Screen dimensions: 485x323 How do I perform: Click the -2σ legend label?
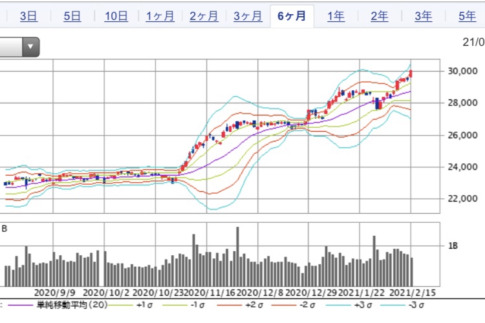click(308, 305)
